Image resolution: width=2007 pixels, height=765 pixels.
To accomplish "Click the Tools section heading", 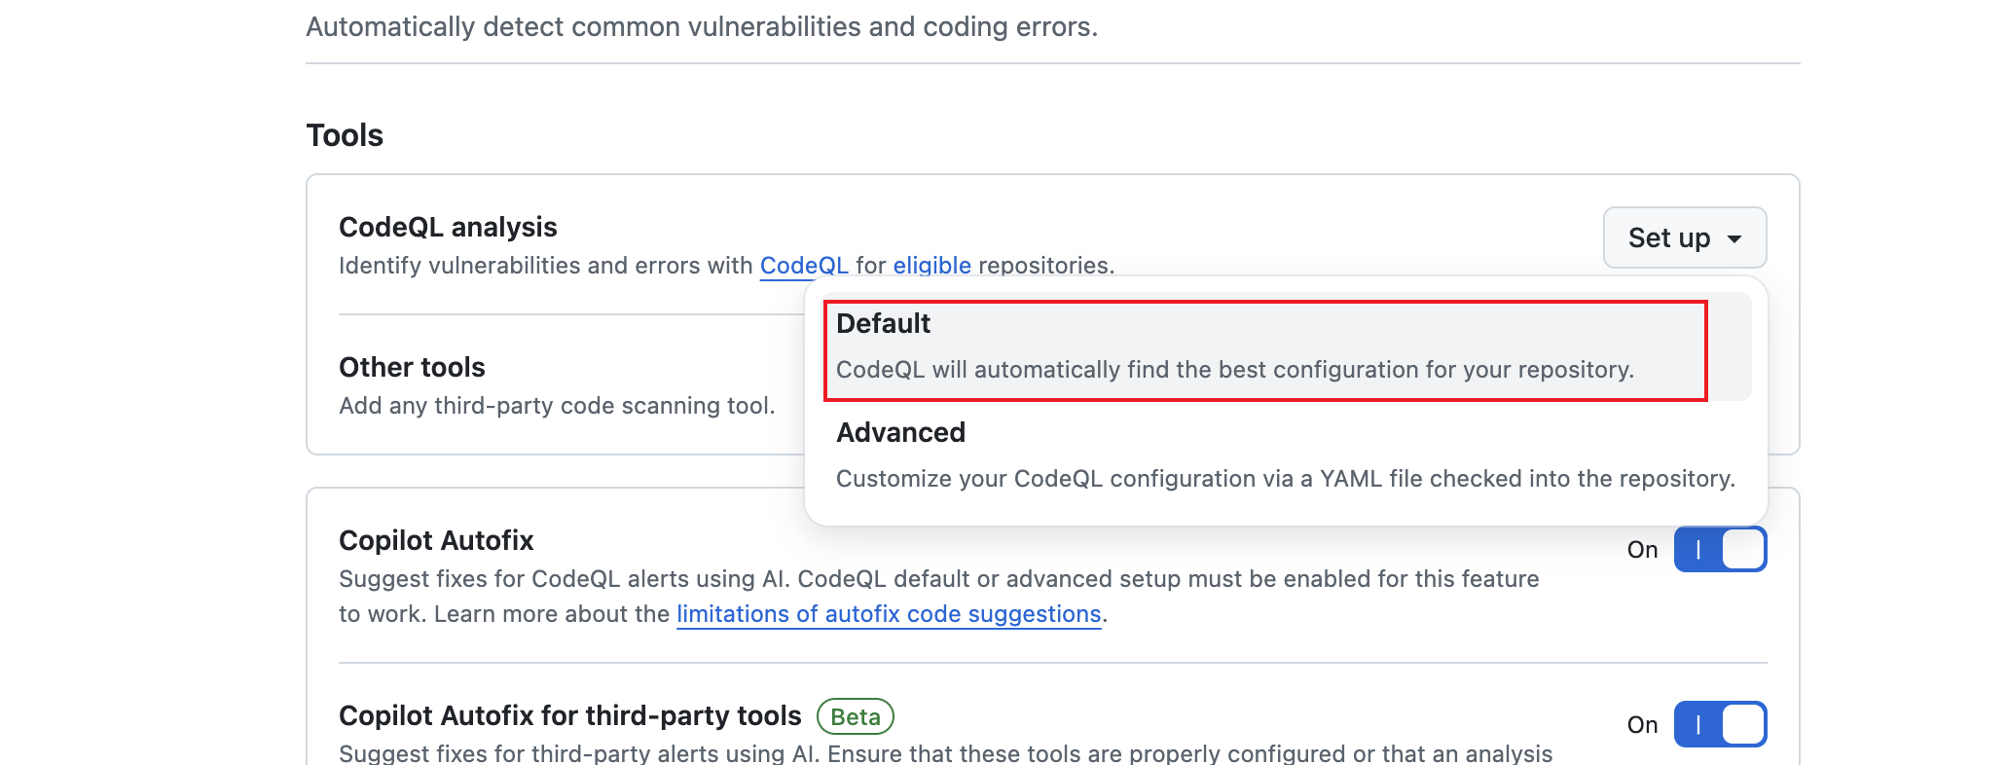I will coord(345,135).
